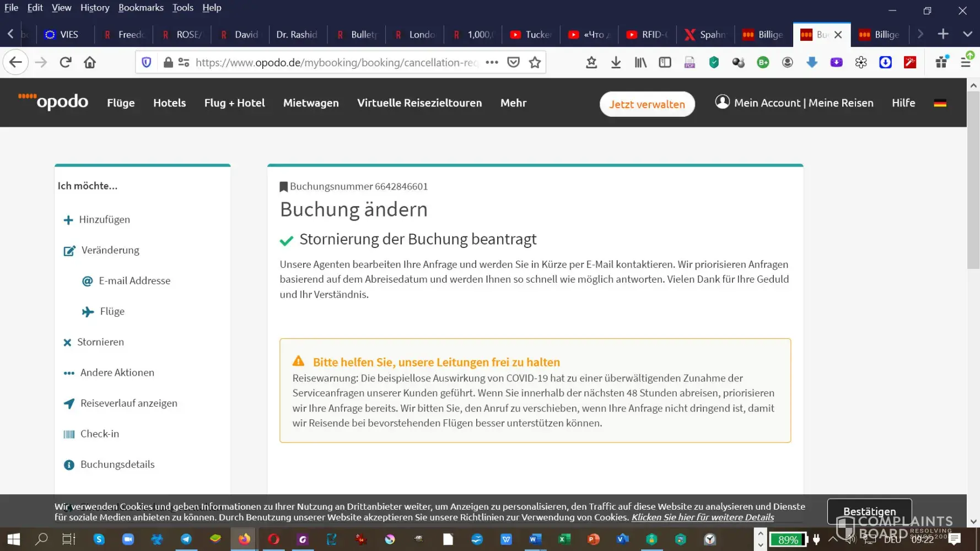This screenshot has width=980, height=551.
Task: Confirm cookies with the Bestätigen button
Action: point(869,511)
